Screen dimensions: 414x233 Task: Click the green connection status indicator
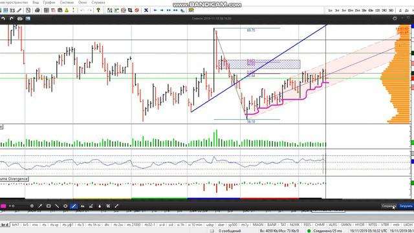click(309, 231)
